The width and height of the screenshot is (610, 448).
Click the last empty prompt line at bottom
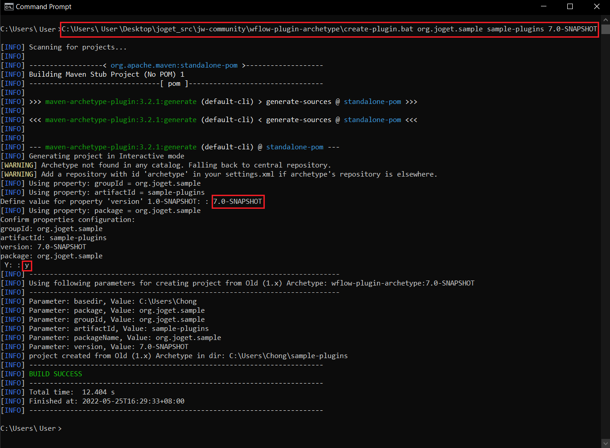[x=31, y=428]
